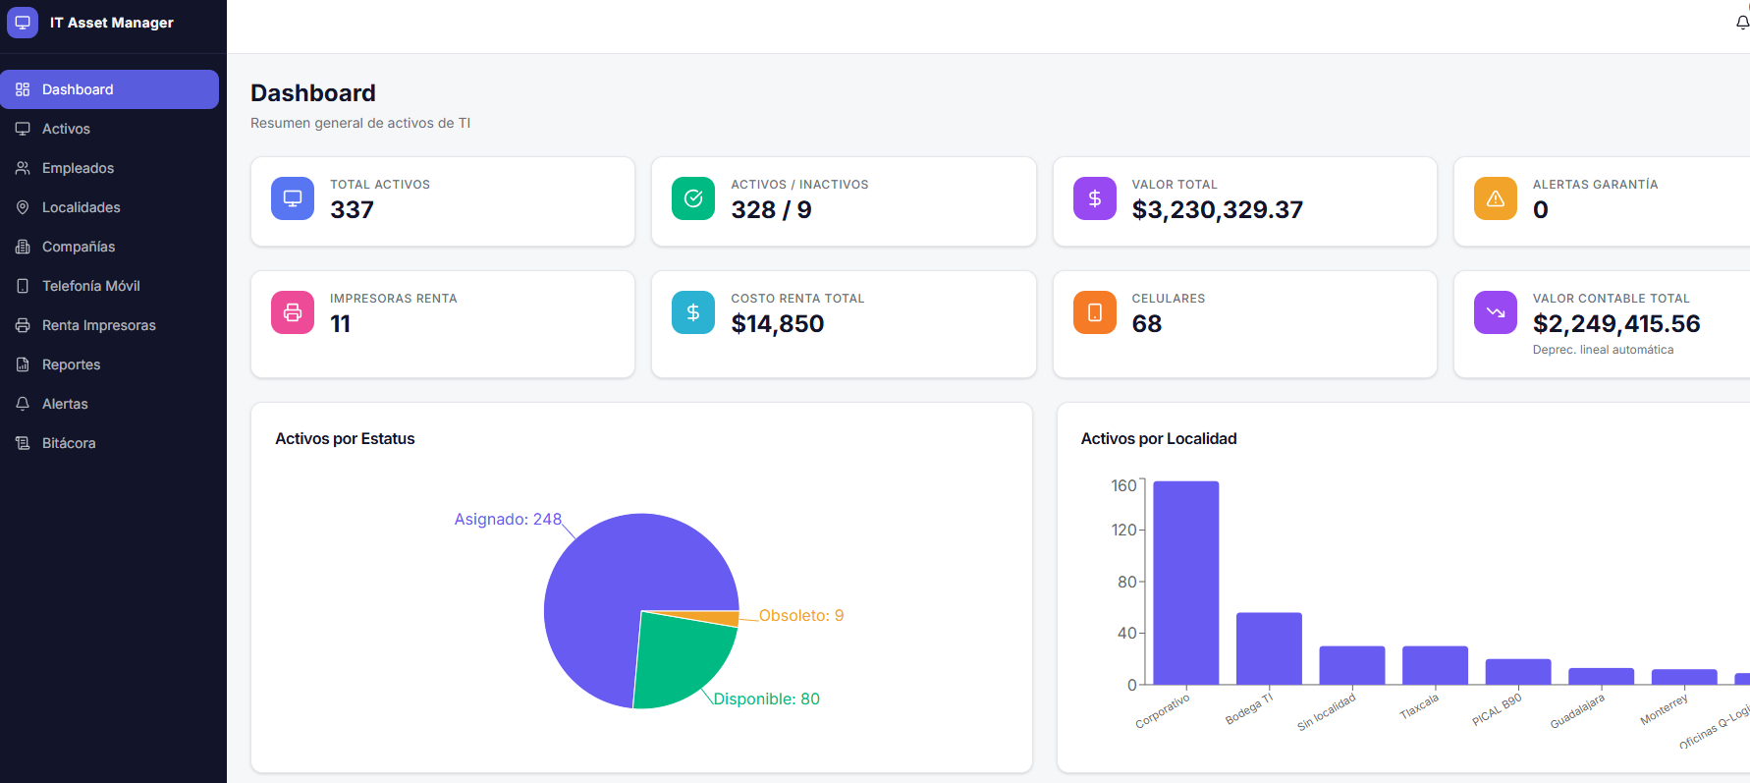This screenshot has height=783, width=1750.
Task: Open the Empleados menu item
Action: 109,168
